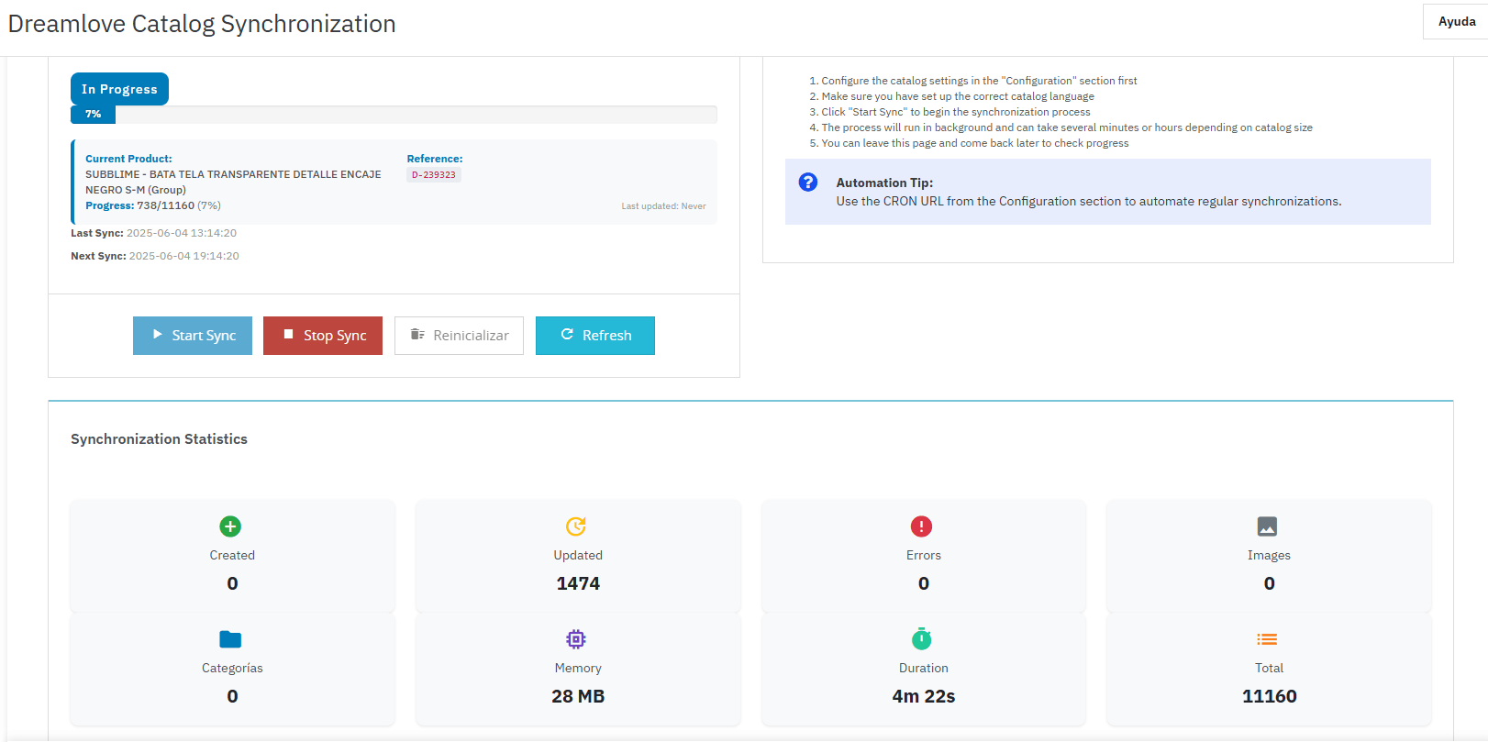This screenshot has height=742, width=1488.
Task: Click the blue Automation Tip question icon
Action: tap(808, 183)
